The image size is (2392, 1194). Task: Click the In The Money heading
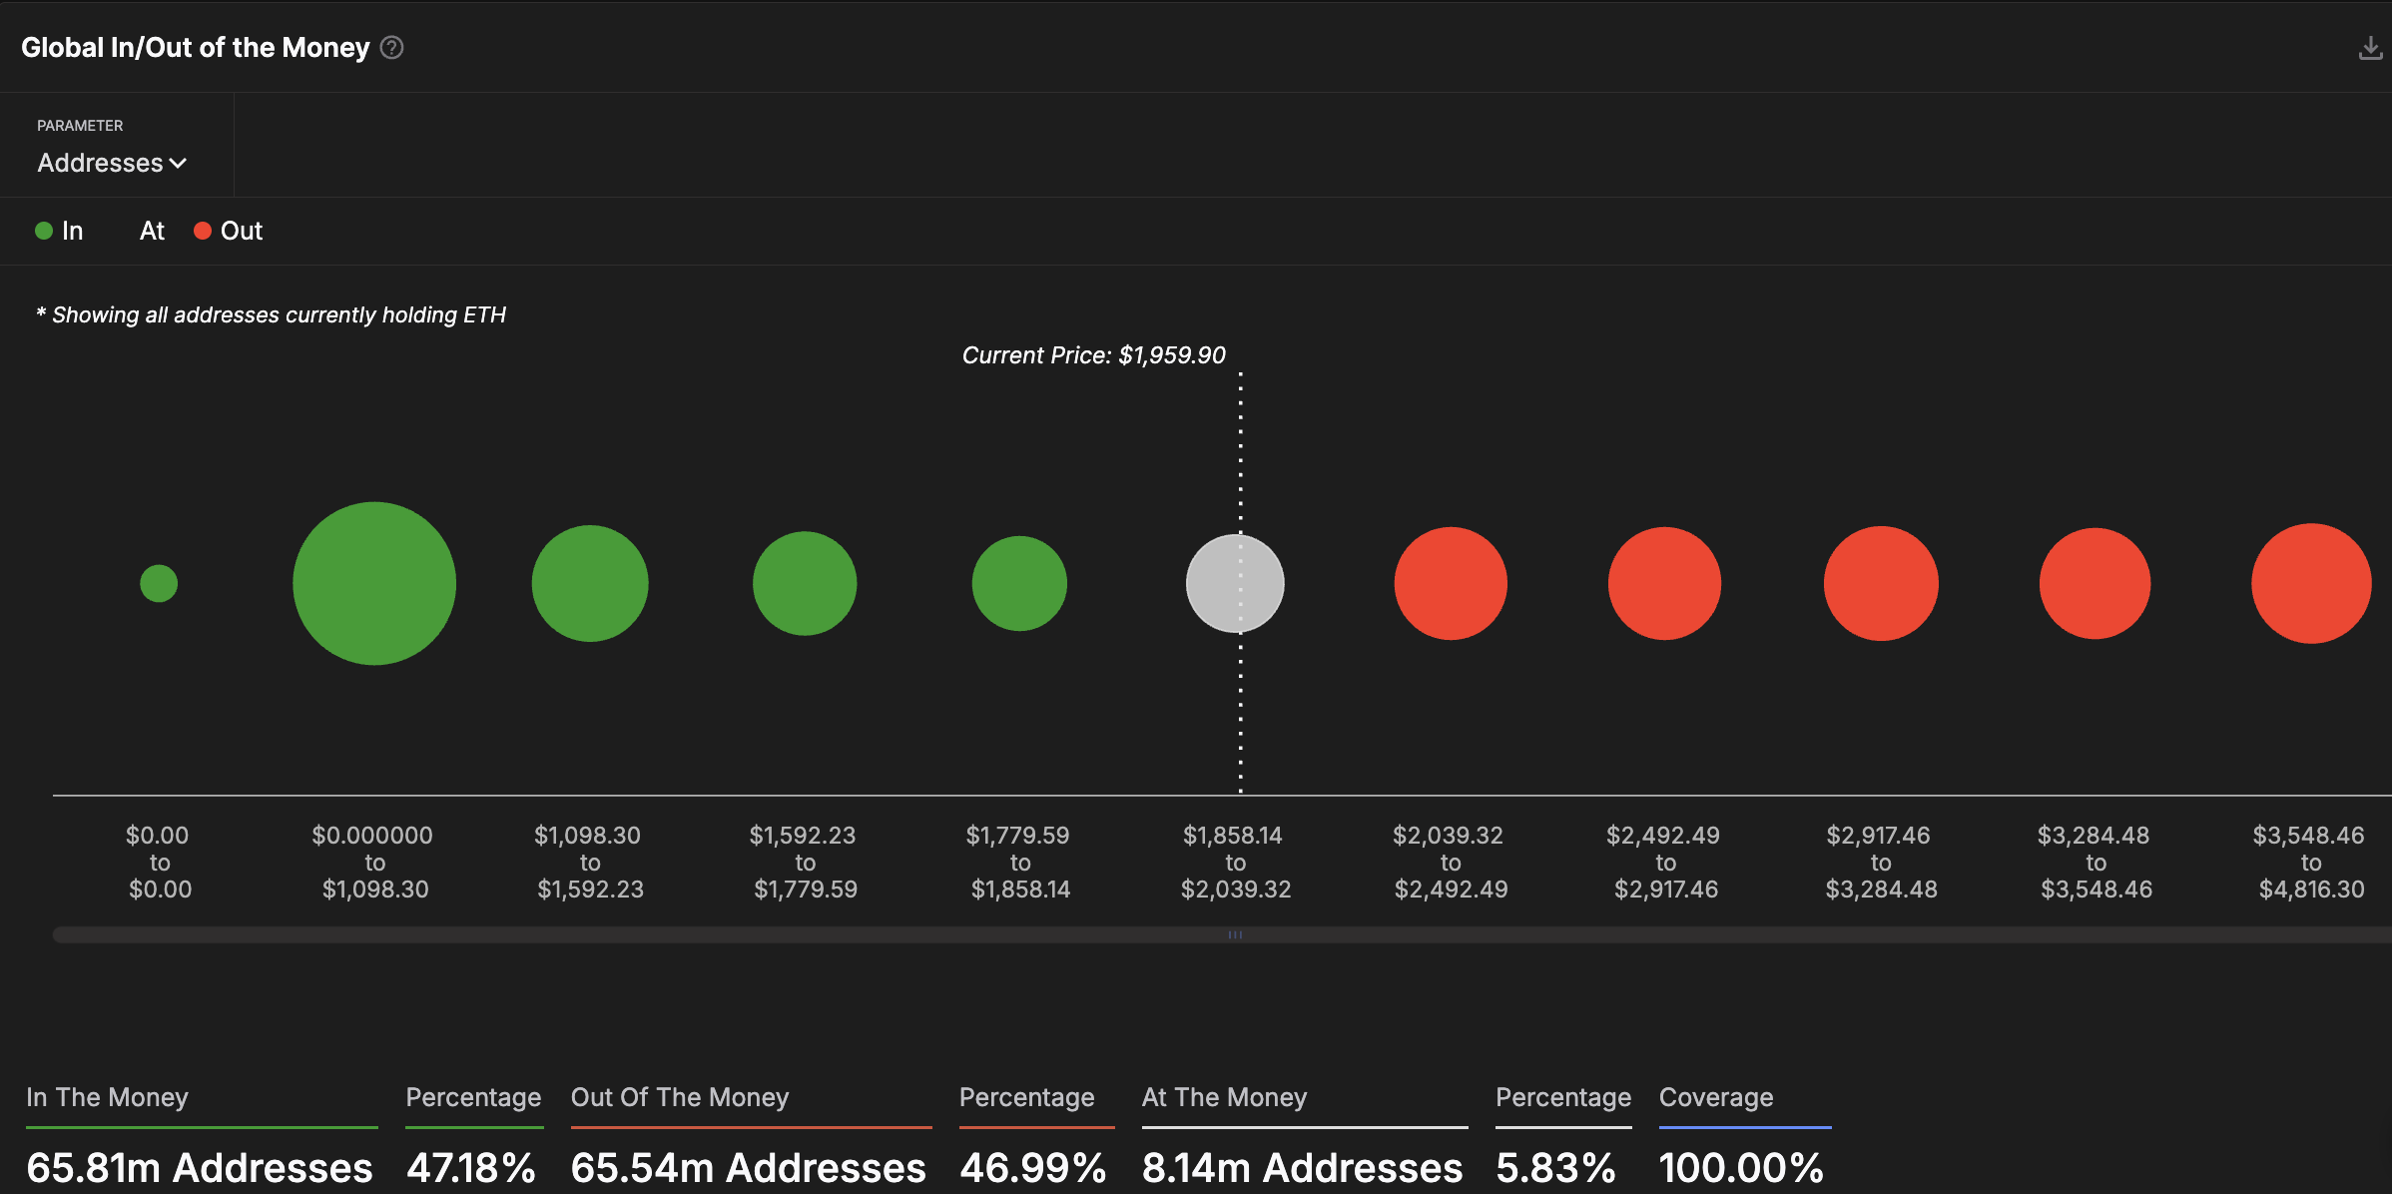pos(107,1097)
